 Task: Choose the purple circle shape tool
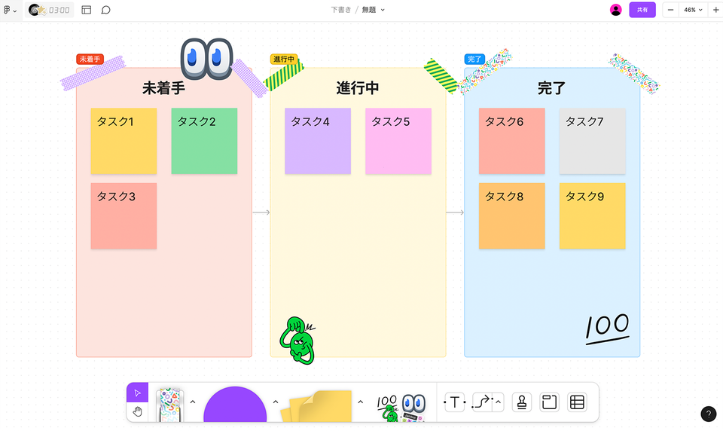click(235, 404)
